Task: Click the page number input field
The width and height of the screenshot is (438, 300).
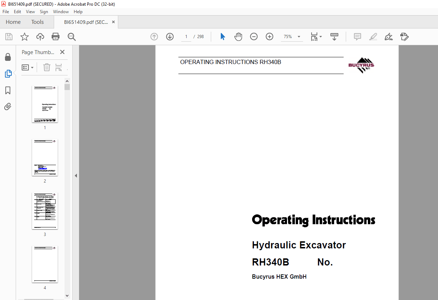Action: (x=186, y=36)
